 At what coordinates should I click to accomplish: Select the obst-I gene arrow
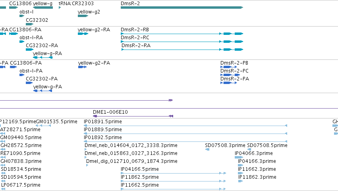click(x=22, y=16)
